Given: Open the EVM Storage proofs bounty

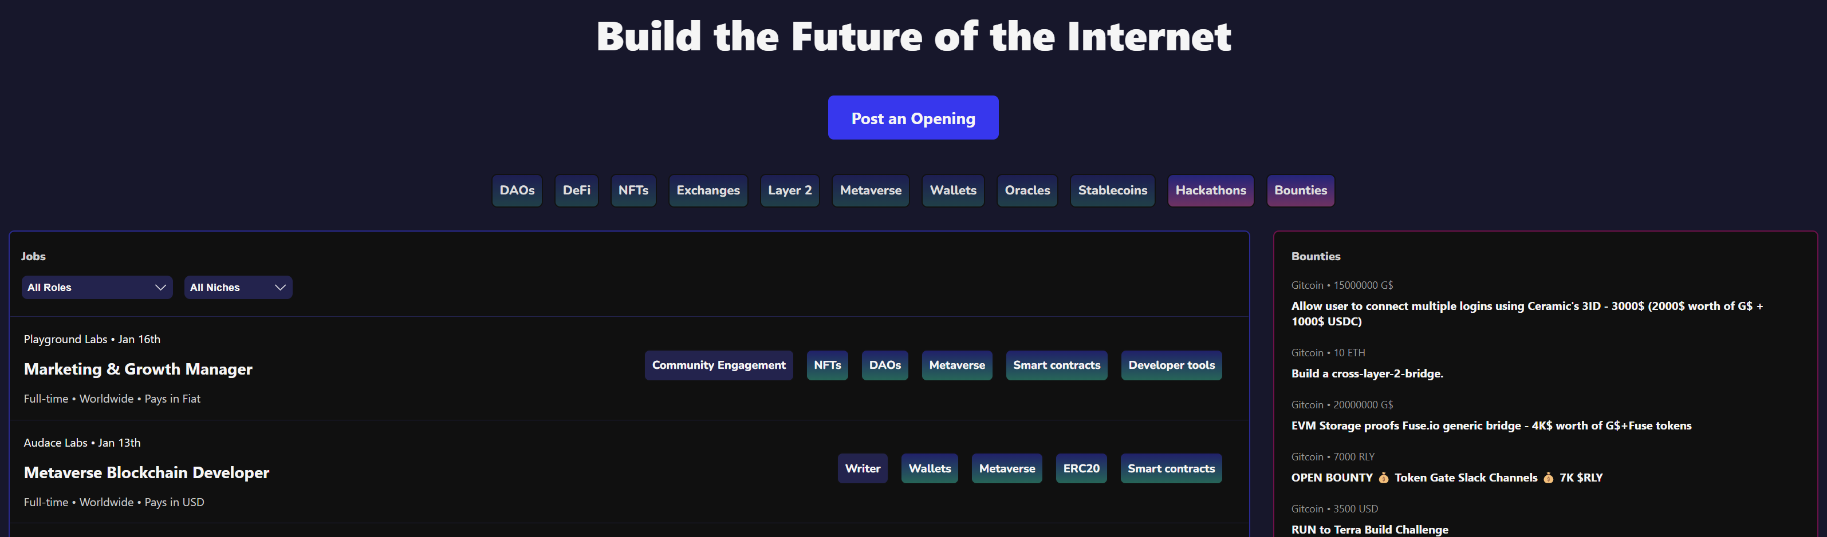Looking at the screenshot, I should tap(1491, 426).
